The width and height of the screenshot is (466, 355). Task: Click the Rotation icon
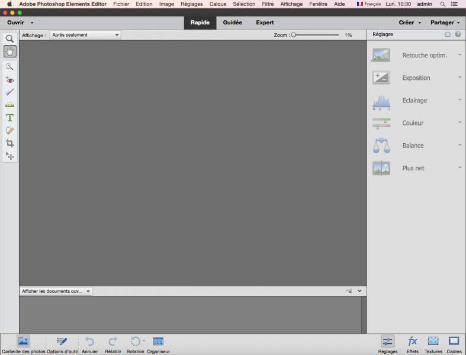pyautogui.click(x=136, y=341)
